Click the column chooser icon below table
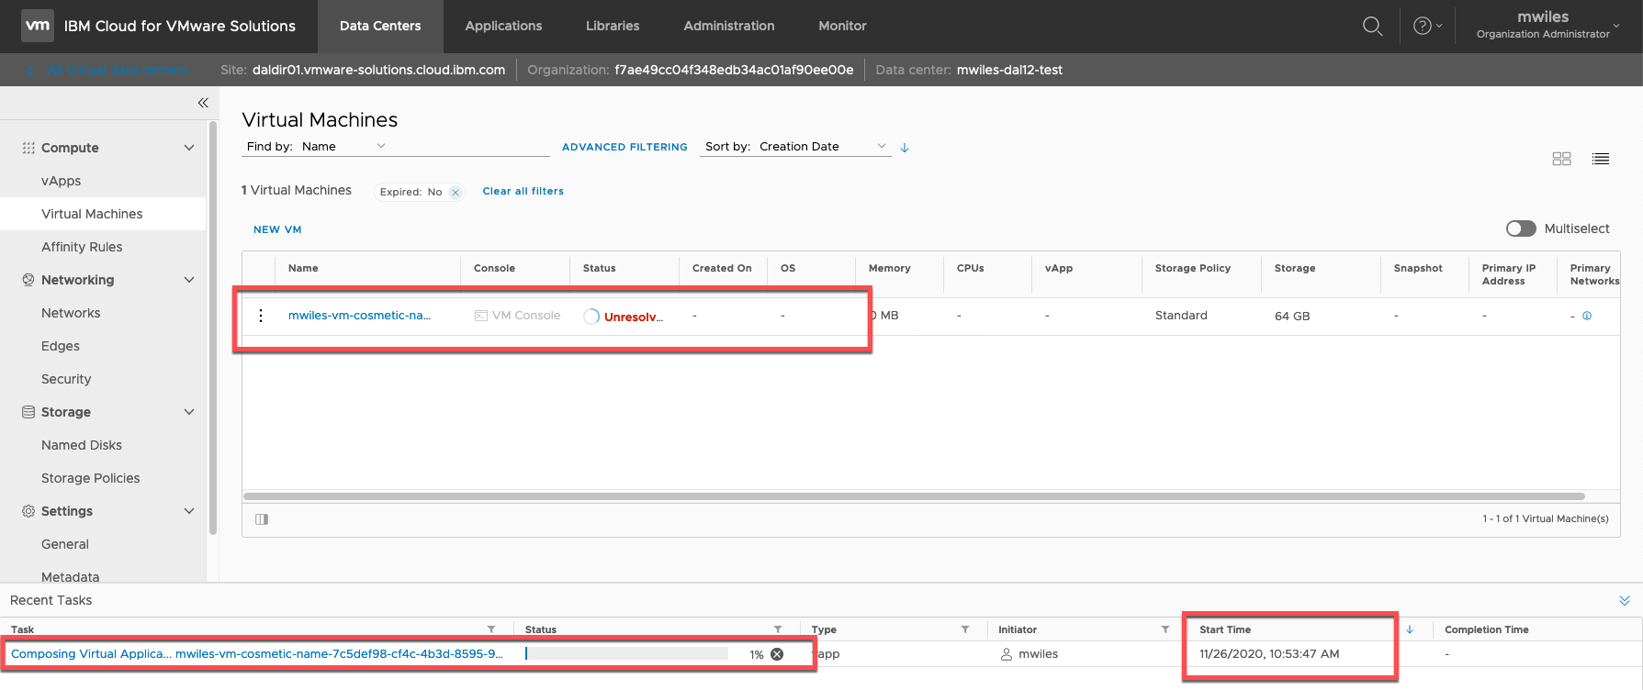The height and width of the screenshot is (690, 1643). coord(262,519)
